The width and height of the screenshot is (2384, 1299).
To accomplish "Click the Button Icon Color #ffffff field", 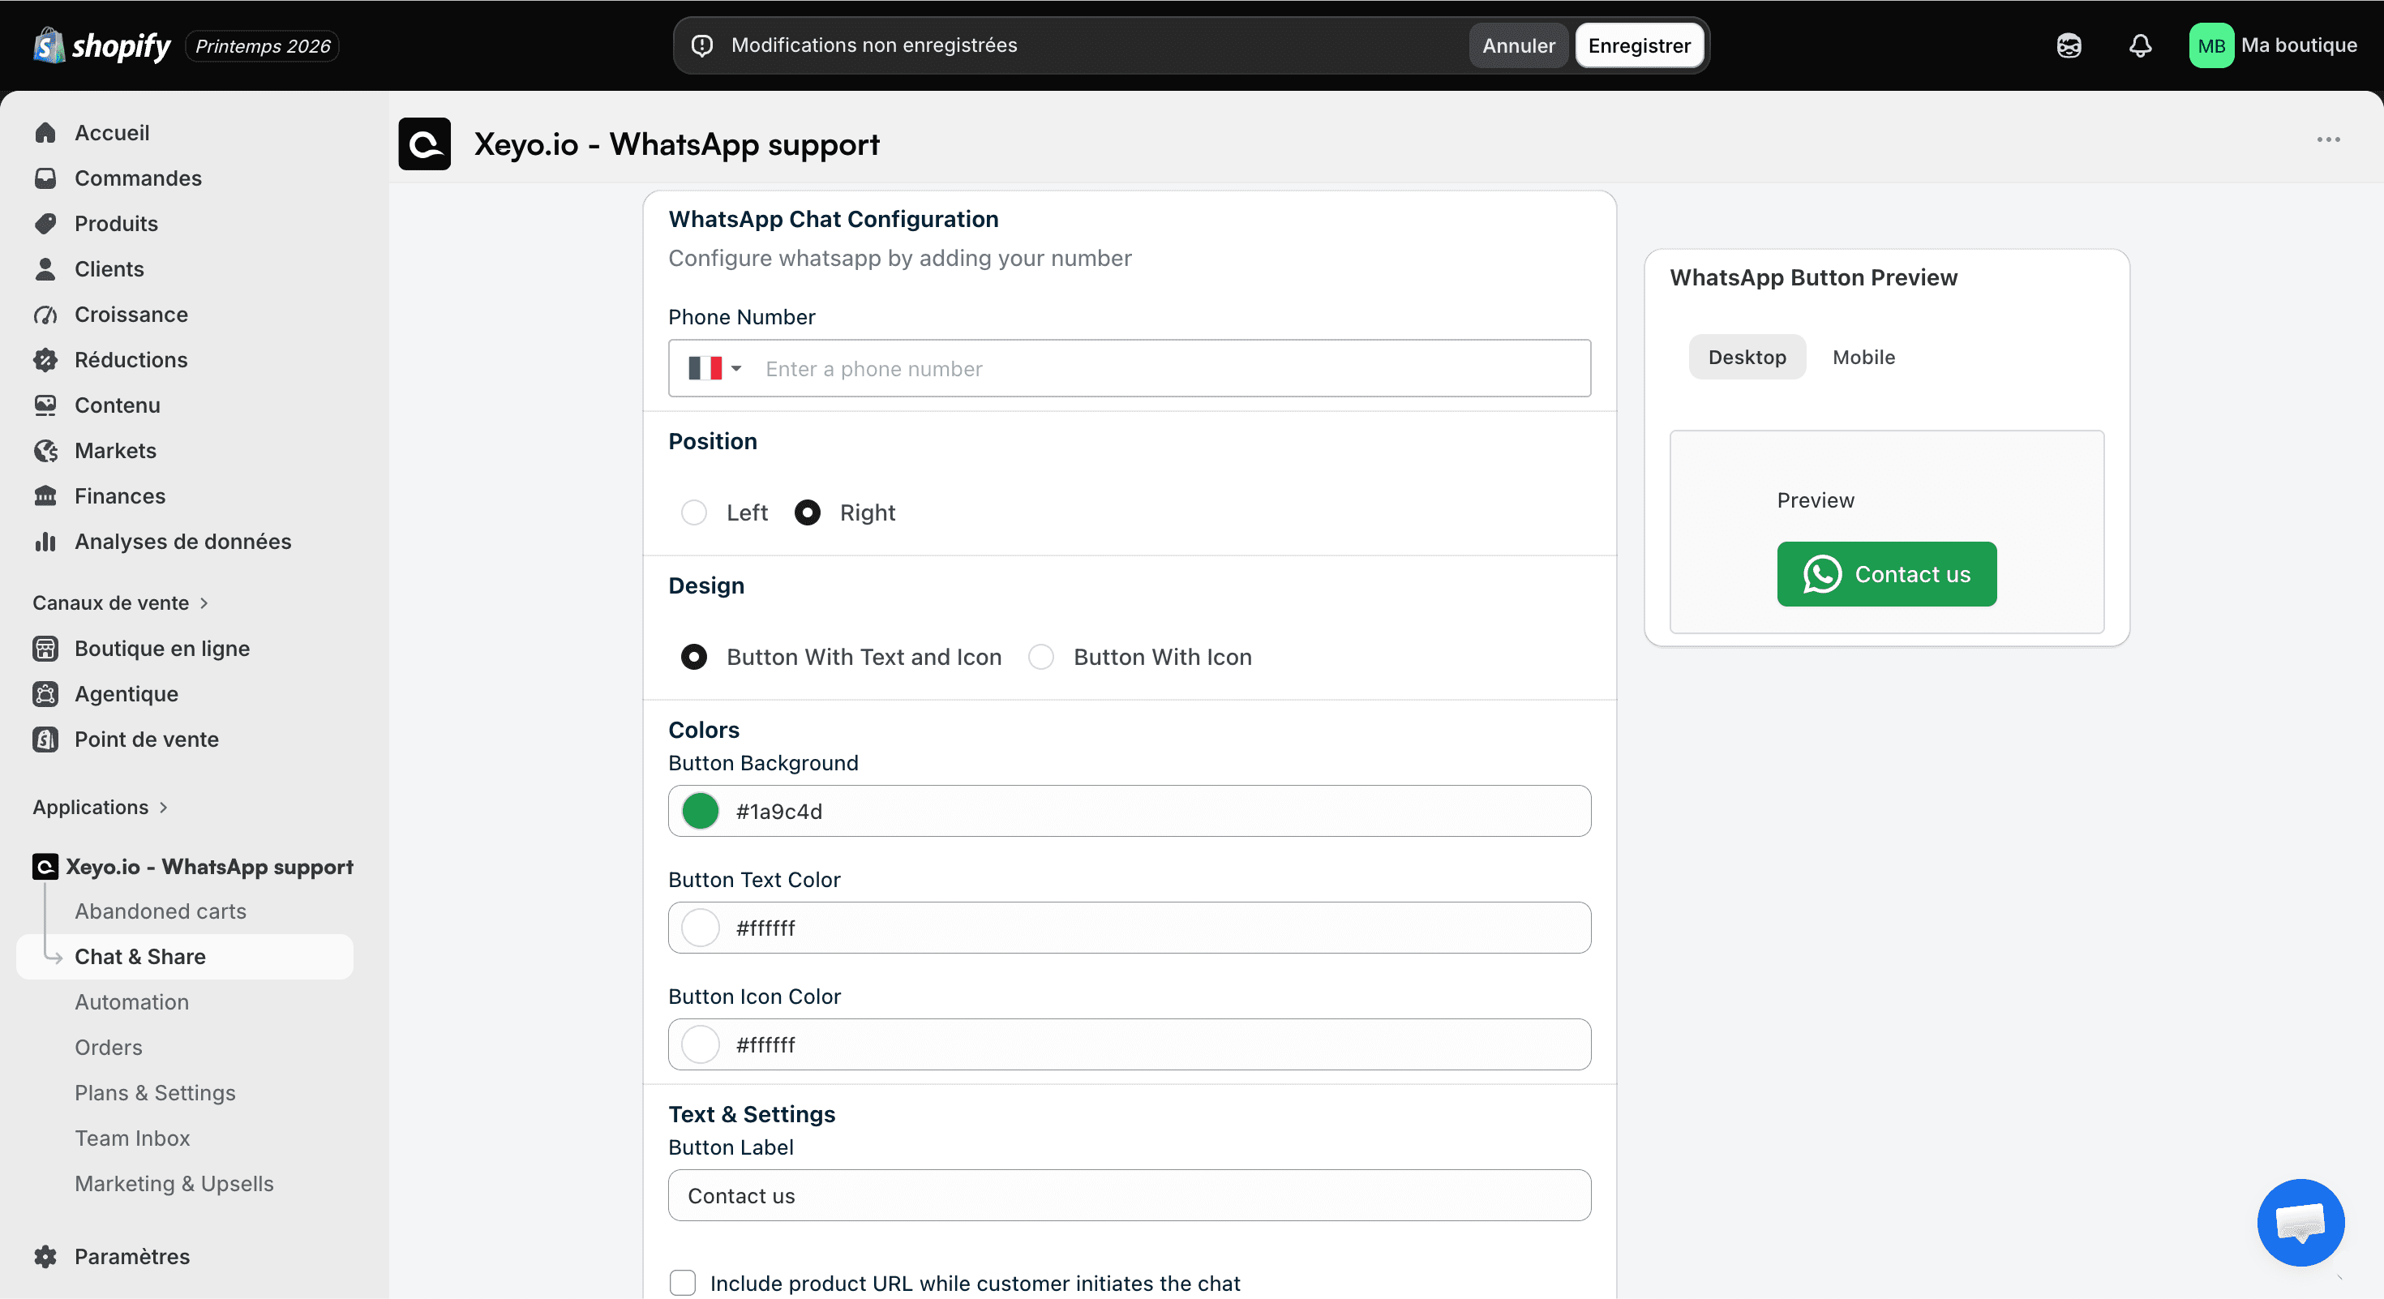I will click(1129, 1044).
